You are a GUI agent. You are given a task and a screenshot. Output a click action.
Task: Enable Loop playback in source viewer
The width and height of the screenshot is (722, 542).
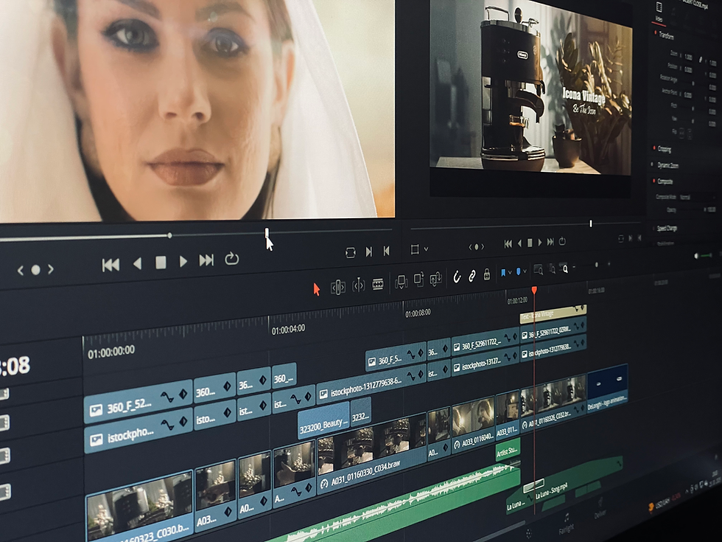[x=231, y=259]
